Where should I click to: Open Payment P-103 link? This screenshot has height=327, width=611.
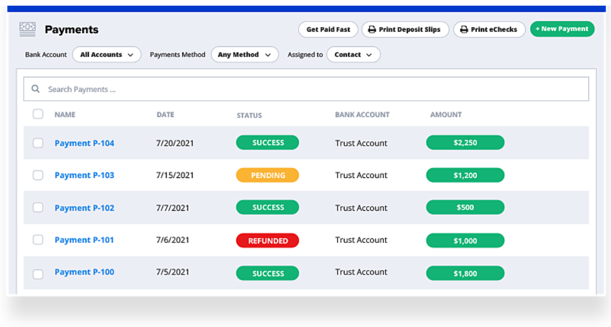[x=84, y=175]
